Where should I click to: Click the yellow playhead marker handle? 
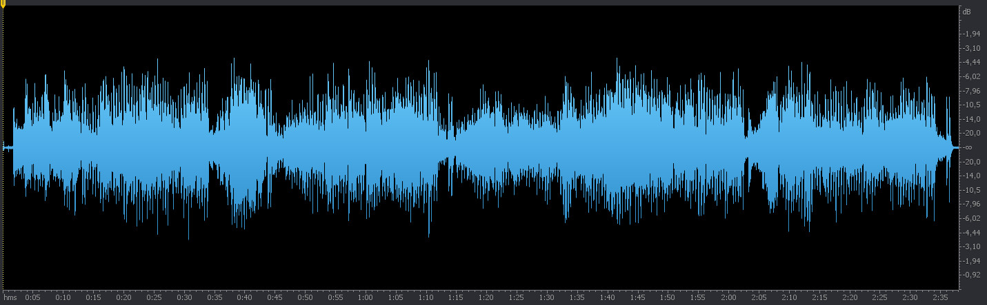3,4
